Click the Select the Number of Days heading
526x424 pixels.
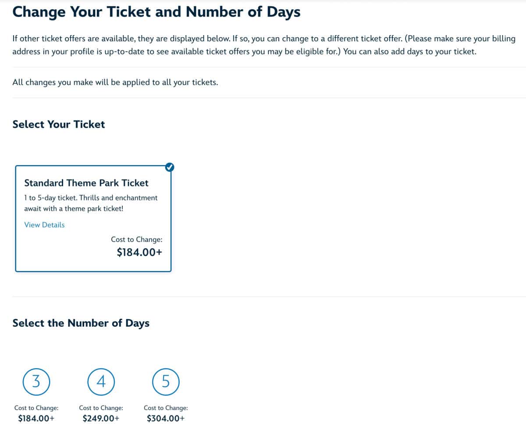[x=81, y=323]
